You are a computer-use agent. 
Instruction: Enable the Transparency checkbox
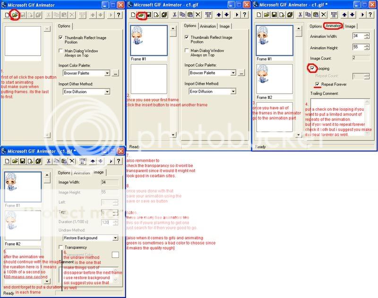60,247
